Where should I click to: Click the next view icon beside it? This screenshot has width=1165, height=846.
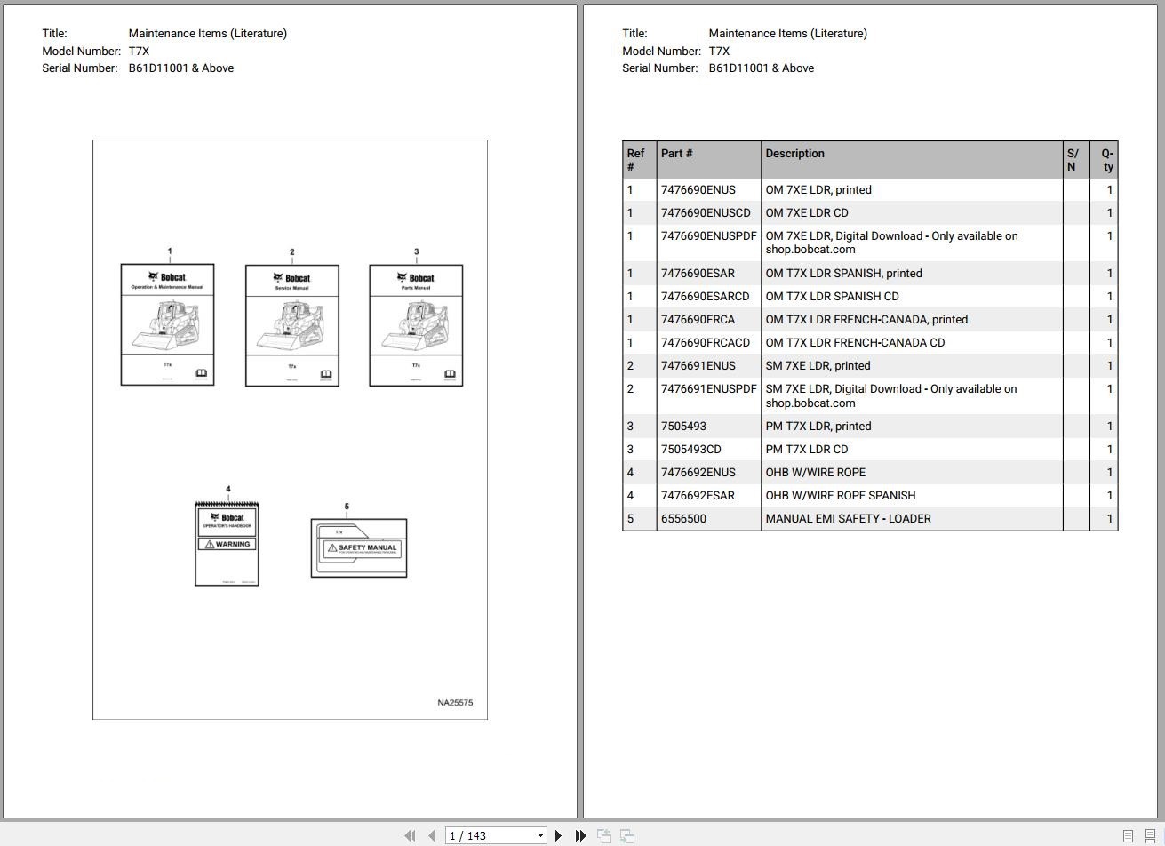[627, 835]
